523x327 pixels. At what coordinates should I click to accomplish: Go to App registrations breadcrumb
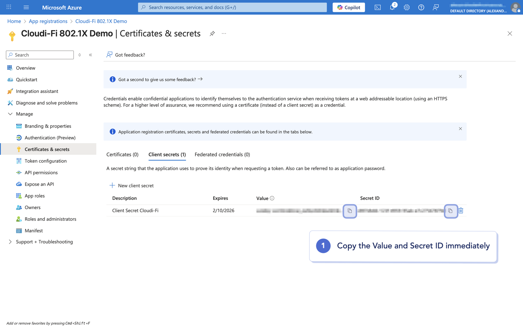point(48,21)
